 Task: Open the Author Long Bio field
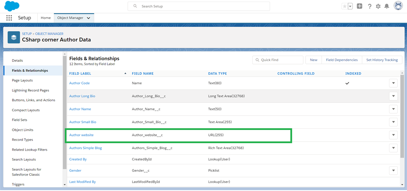click(82, 96)
